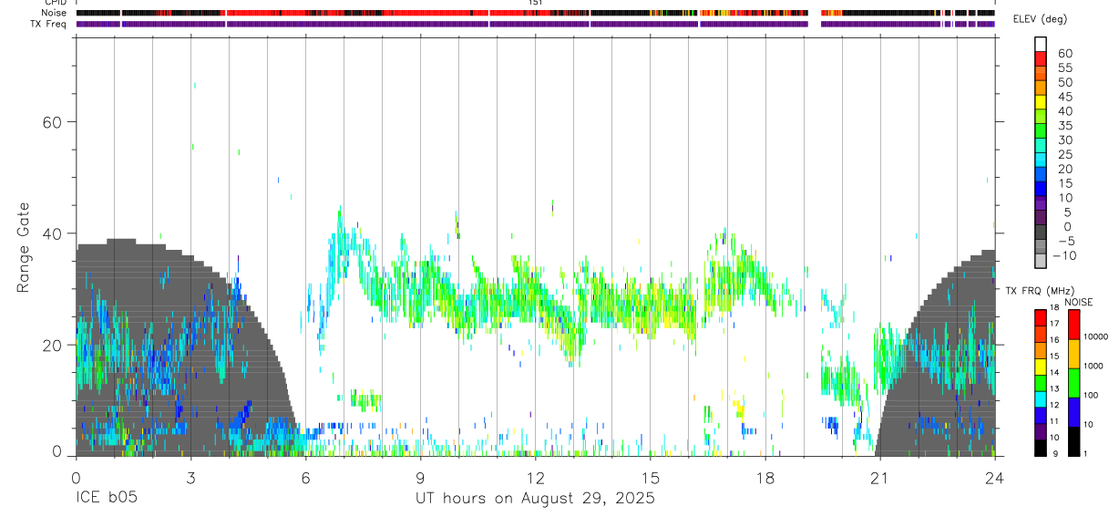Click the ELEV legend value 45
The height and width of the screenshot is (517, 1119).
(1065, 97)
